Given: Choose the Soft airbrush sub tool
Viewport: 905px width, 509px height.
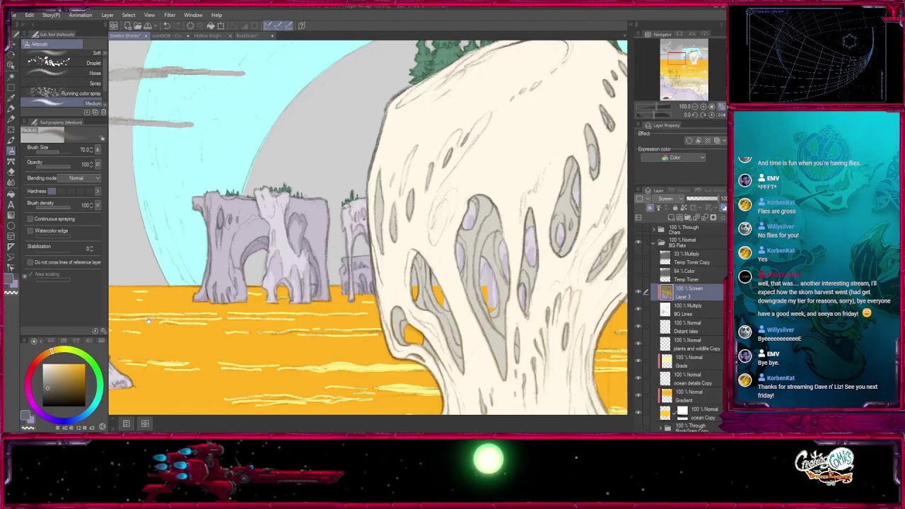Looking at the screenshot, I should (64, 53).
